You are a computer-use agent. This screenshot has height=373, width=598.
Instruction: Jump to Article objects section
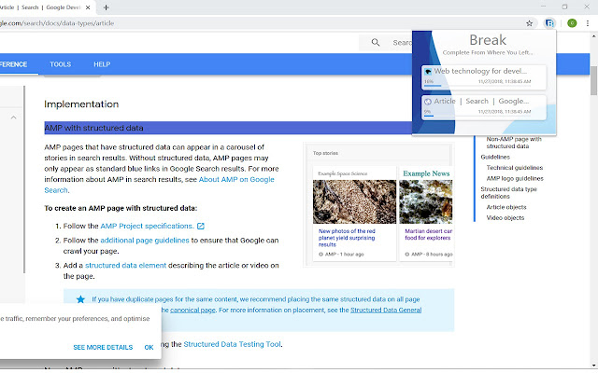point(506,207)
